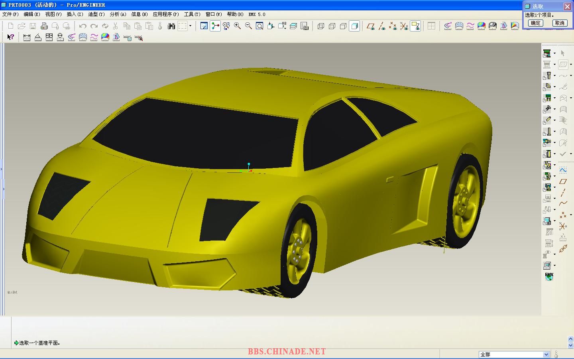Click the Cut scissors icon
The width and height of the screenshot is (574, 359).
[116, 26]
